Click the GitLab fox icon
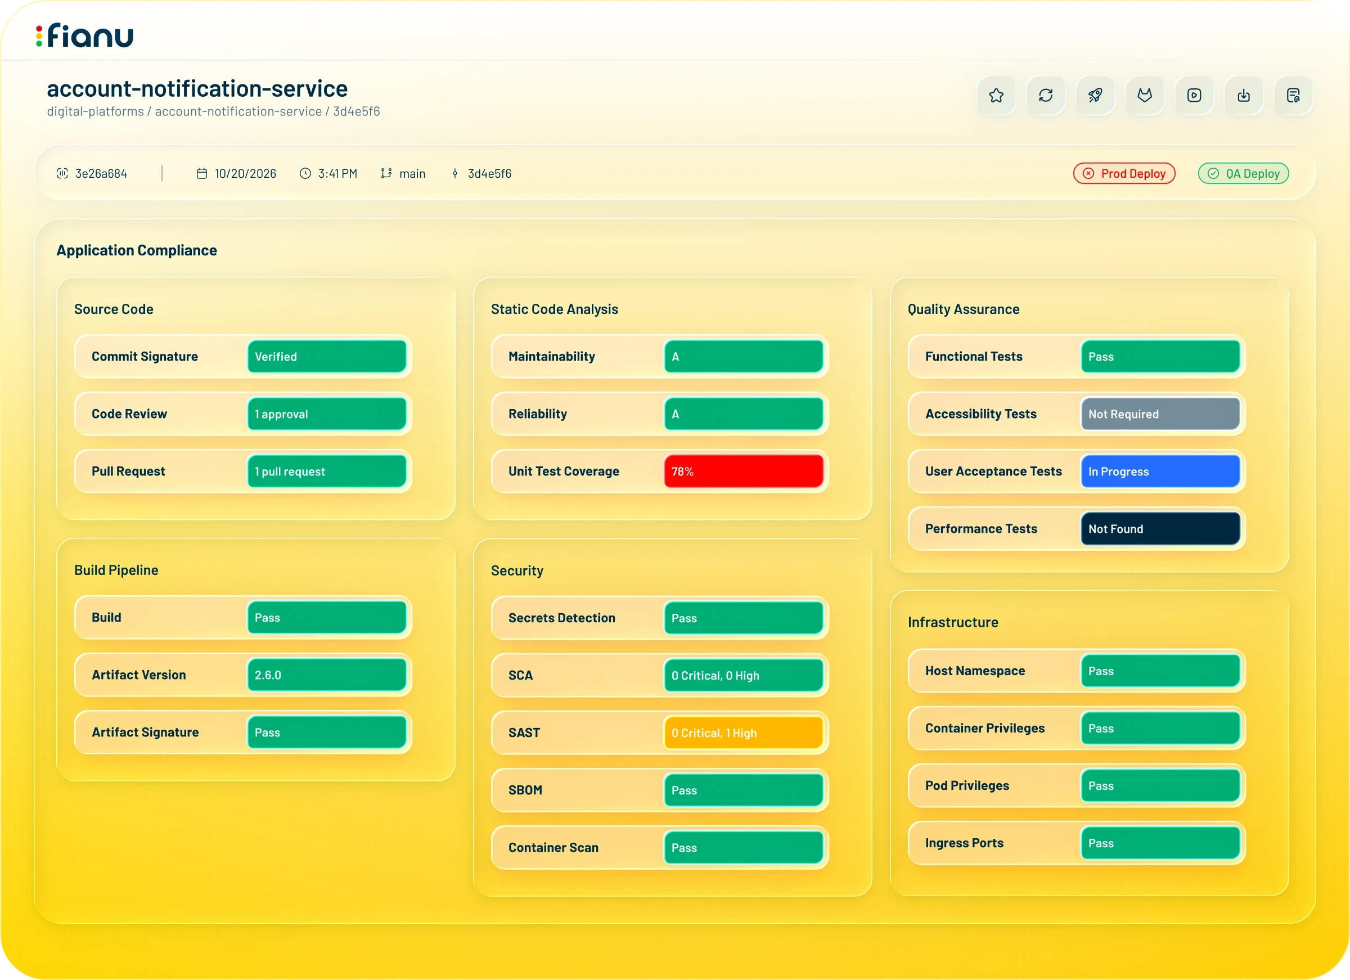 coord(1144,95)
